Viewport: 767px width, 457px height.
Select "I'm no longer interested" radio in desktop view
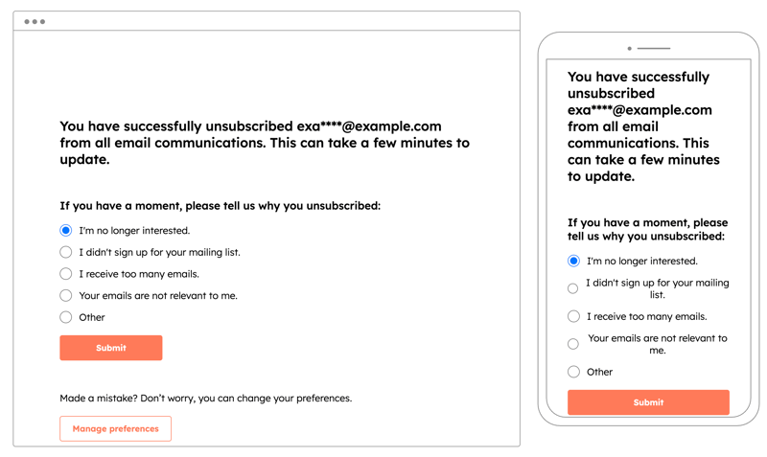pos(66,230)
